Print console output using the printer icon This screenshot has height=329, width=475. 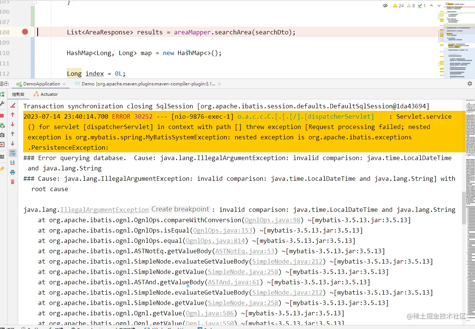point(13,172)
